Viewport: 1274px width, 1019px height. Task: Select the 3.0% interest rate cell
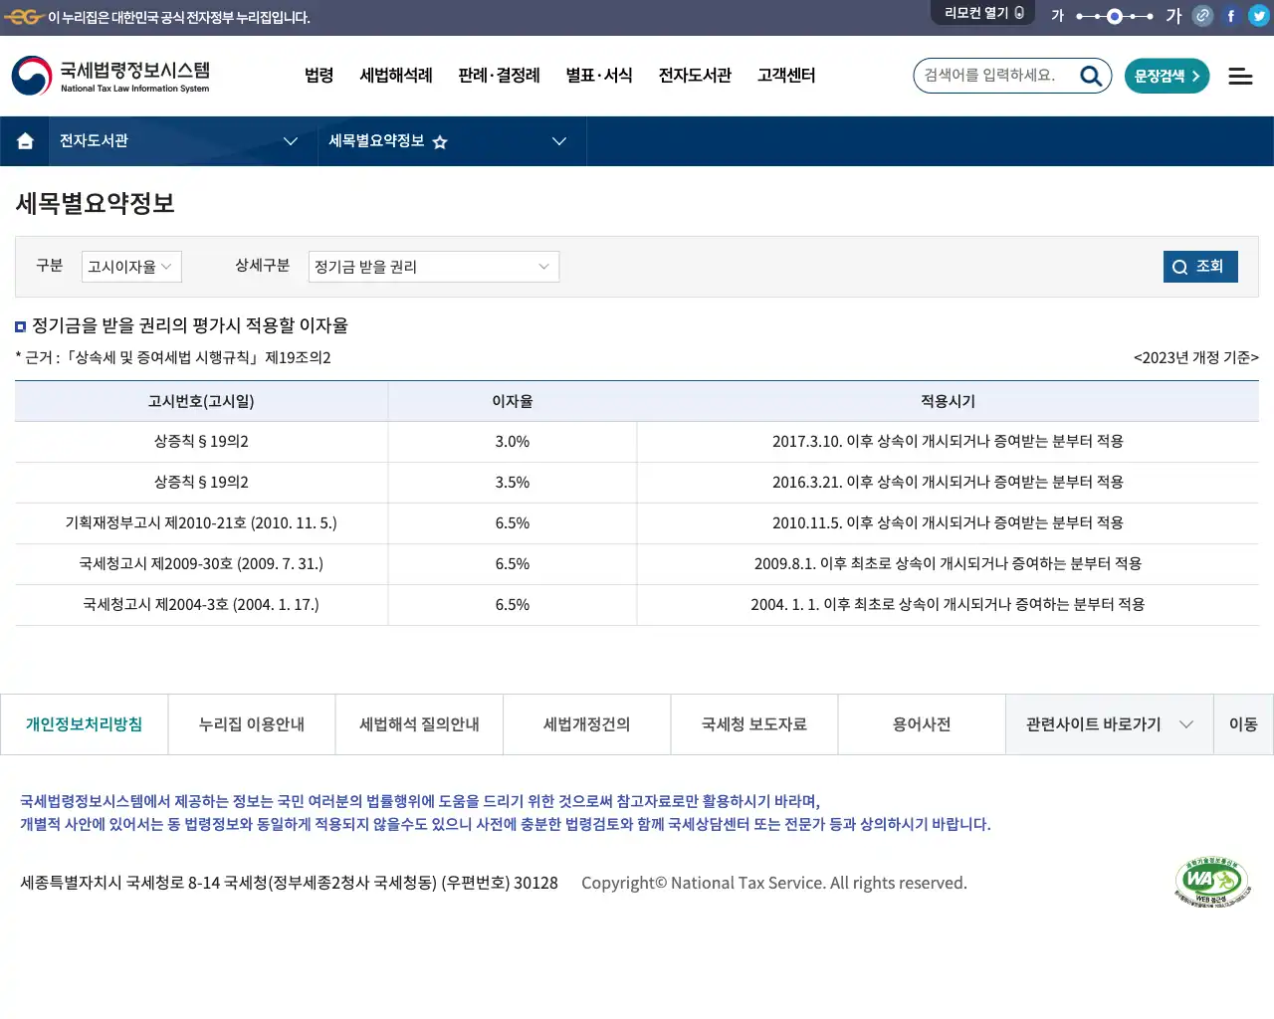click(513, 442)
